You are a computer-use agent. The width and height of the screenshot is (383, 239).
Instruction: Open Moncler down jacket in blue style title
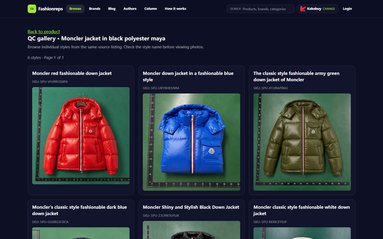tap(188, 76)
